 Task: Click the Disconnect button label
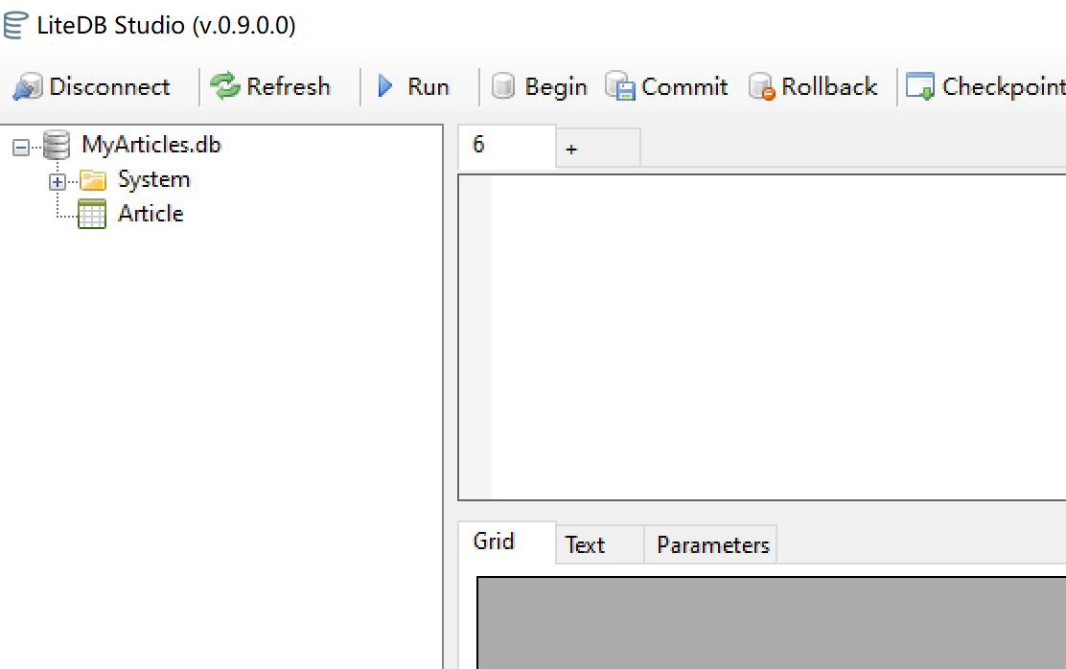109,87
